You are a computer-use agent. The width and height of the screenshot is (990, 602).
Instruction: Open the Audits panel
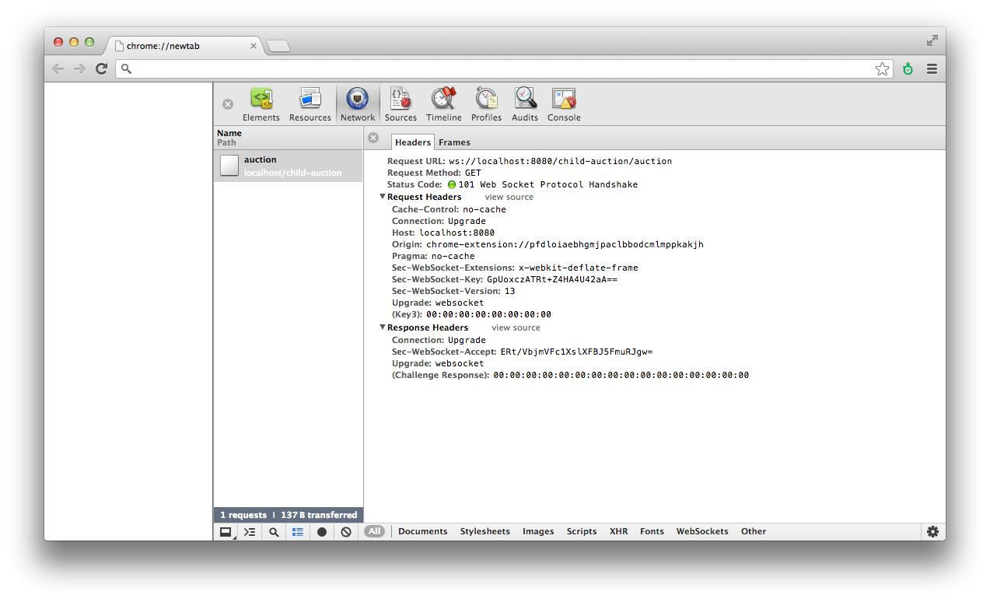[525, 104]
